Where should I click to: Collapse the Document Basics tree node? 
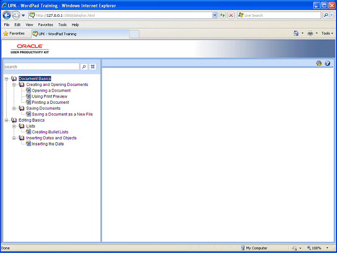pos(6,79)
